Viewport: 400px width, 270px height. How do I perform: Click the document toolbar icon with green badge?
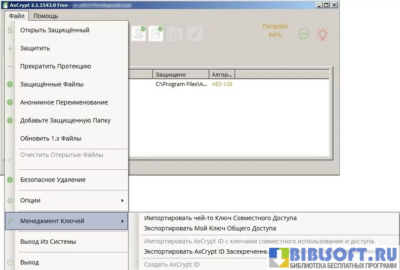pos(156,34)
